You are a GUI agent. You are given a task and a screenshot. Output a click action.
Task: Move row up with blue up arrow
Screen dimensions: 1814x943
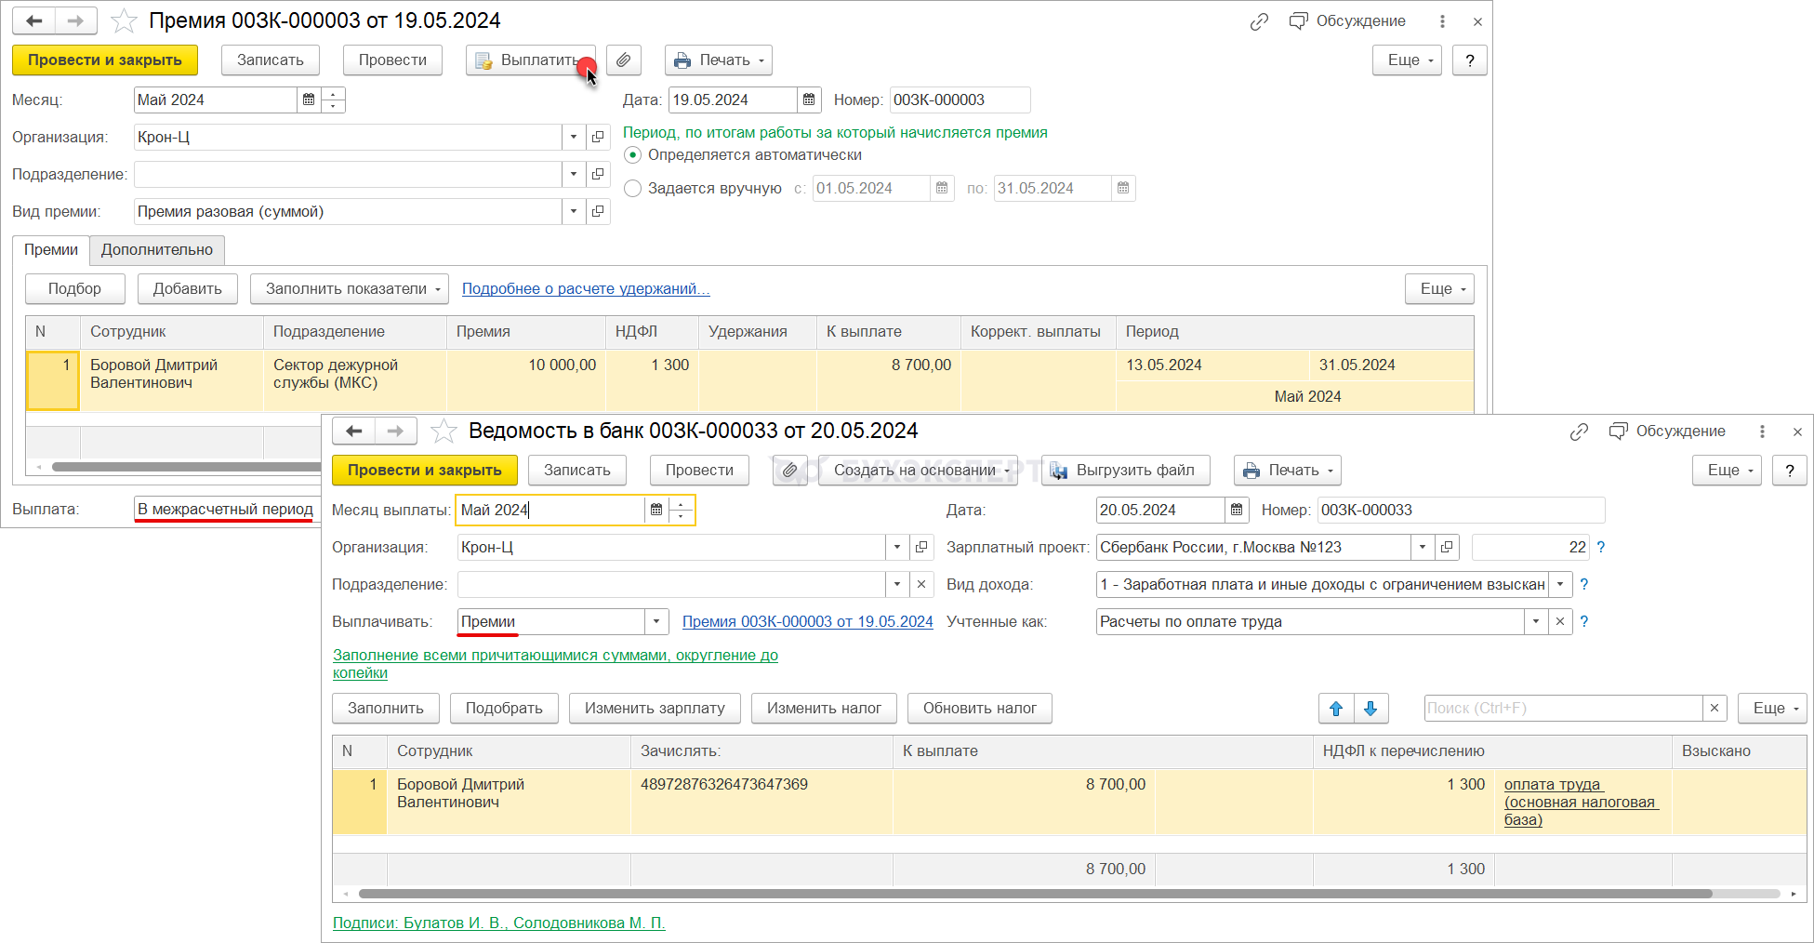pos(1336,709)
